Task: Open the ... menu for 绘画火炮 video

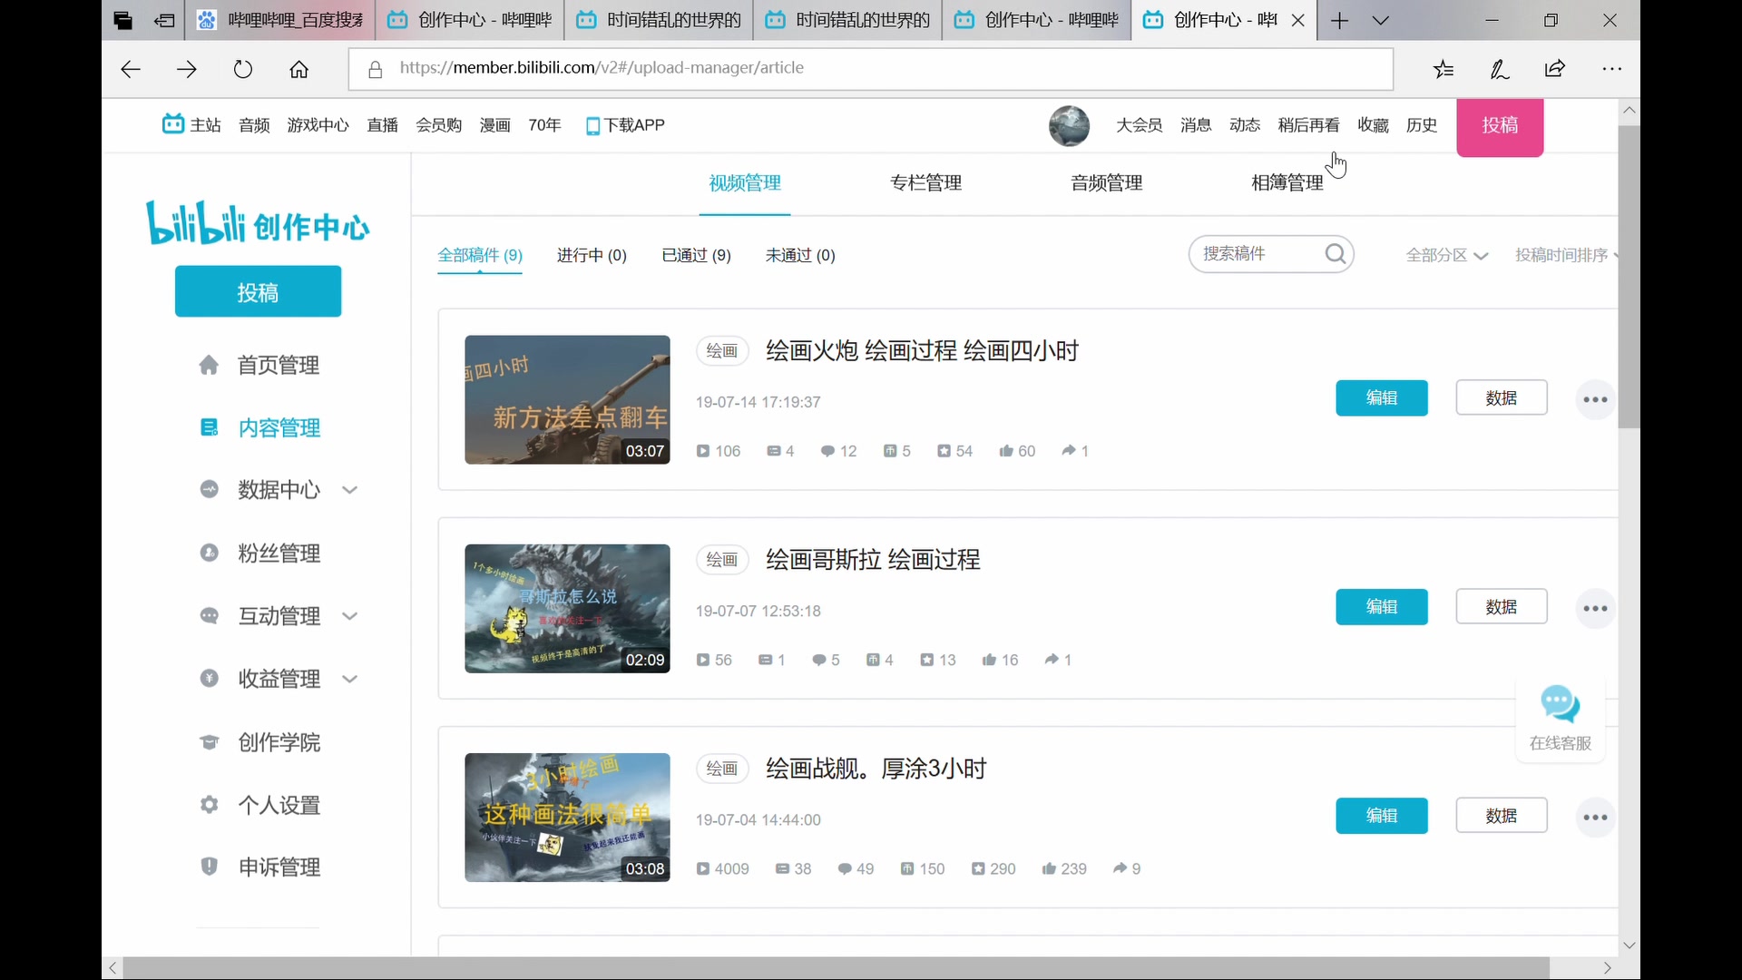Action: (1594, 398)
